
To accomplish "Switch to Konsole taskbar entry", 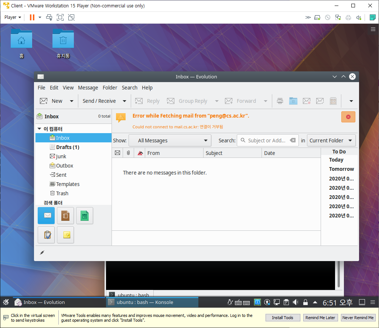I will [152, 302].
